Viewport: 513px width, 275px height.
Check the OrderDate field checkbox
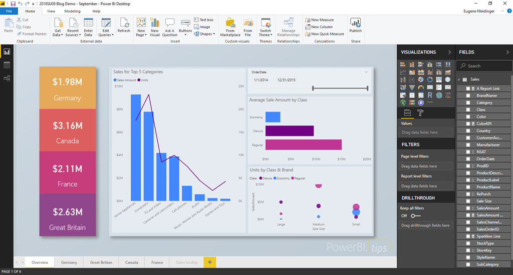[x=468, y=158]
